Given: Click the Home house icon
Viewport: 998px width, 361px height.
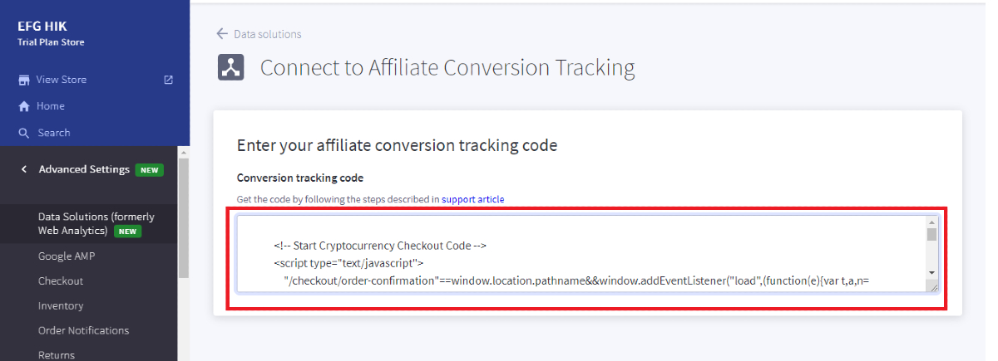Looking at the screenshot, I should 24,106.
